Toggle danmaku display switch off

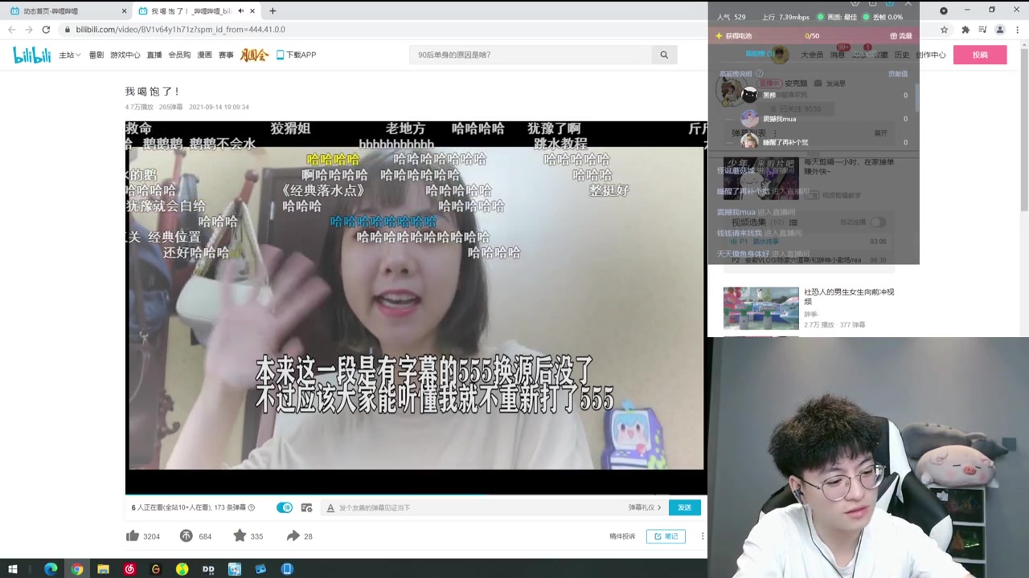pos(285,507)
